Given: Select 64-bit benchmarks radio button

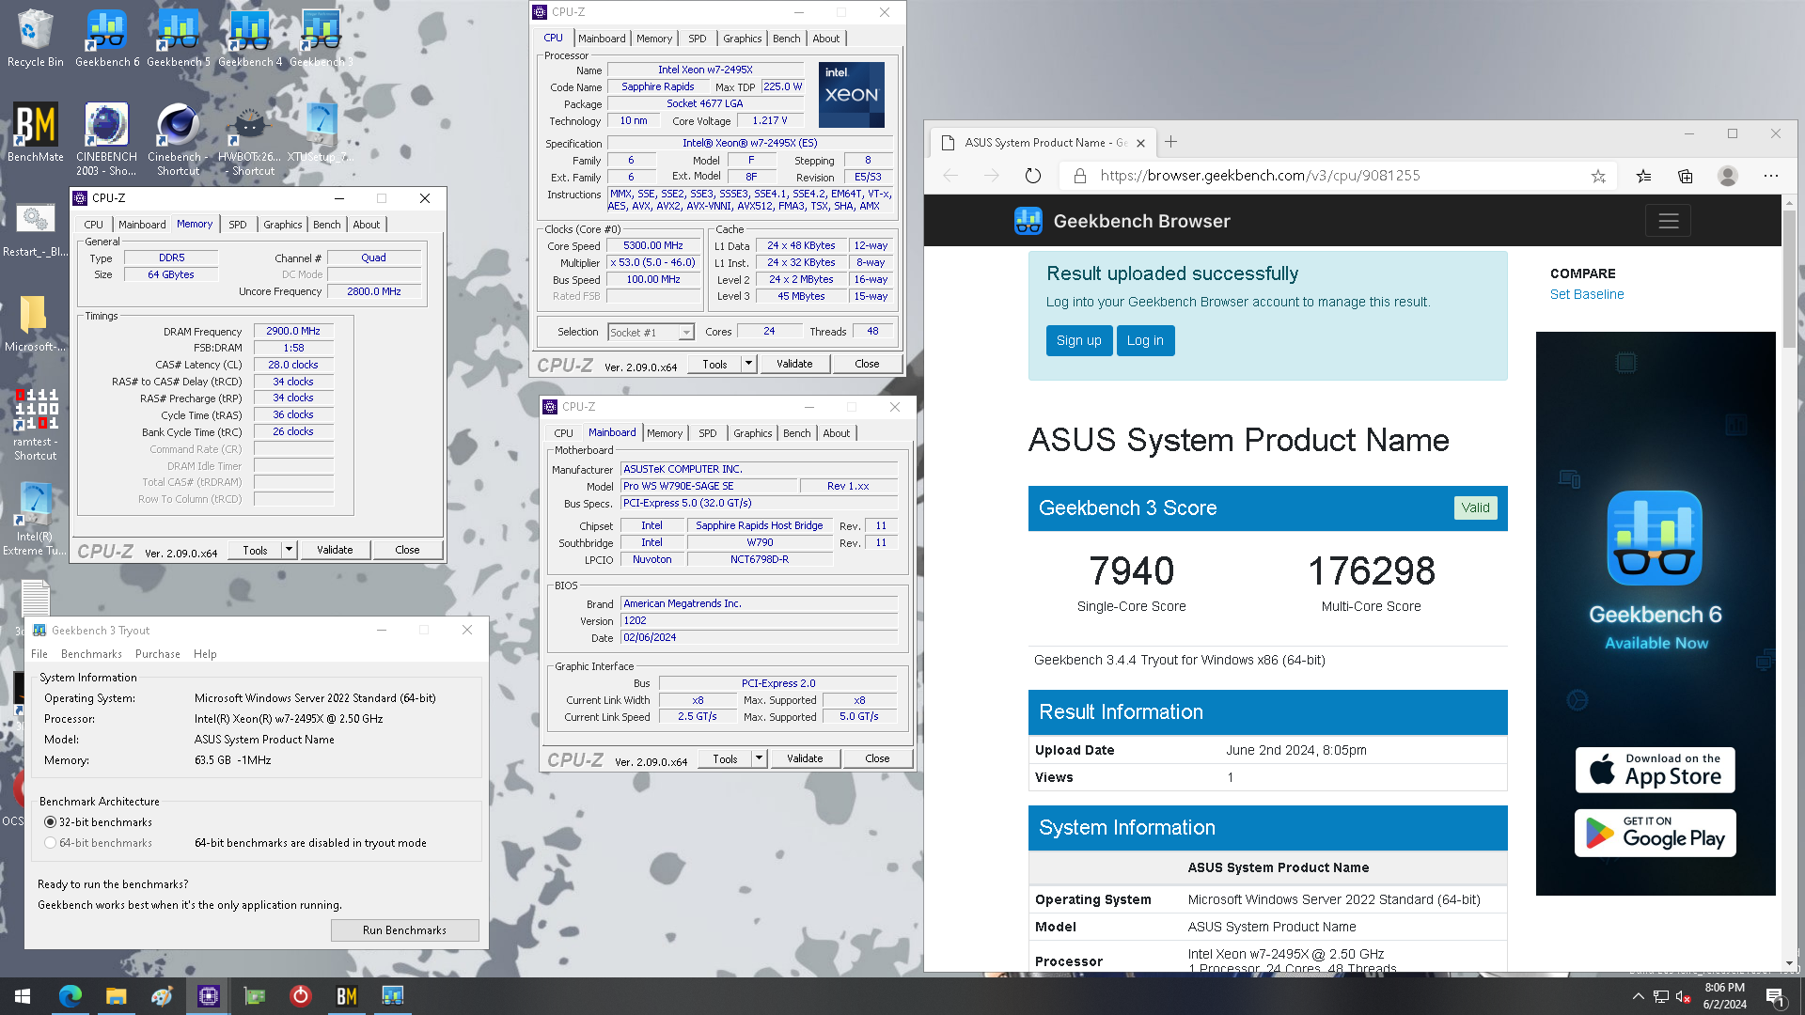Looking at the screenshot, I should coord(51,843).
